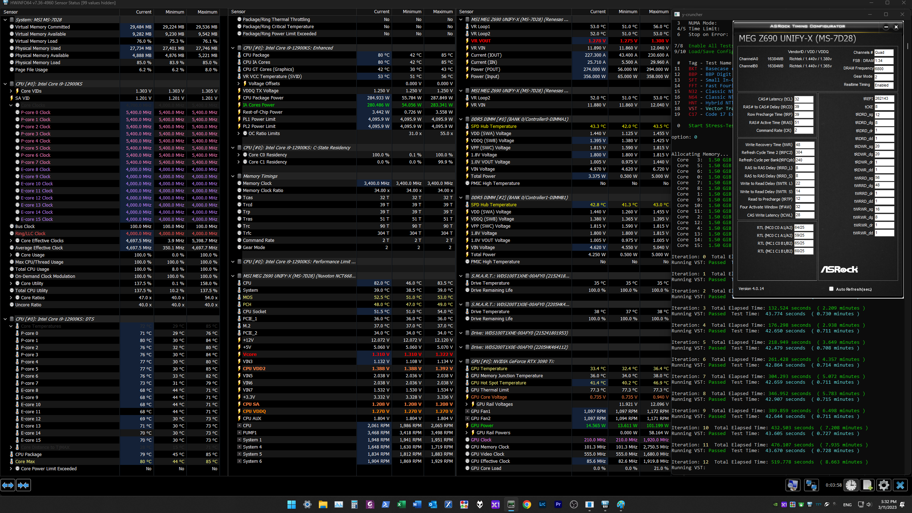The width and height of the screenshot is (912, 513).
Task: Select the PUMP1 fan row
Action: point(342,433)
